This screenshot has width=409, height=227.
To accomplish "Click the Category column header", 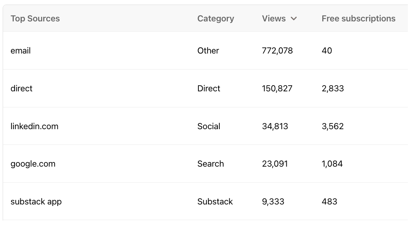I will [x=216, y=18].
